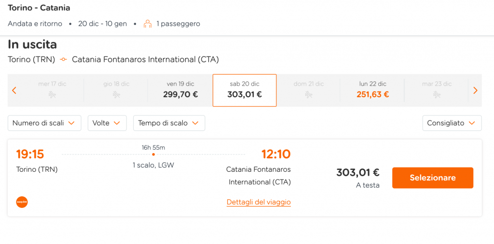
Task: Select ven 19 dic date tab
Action: point(180,90)
